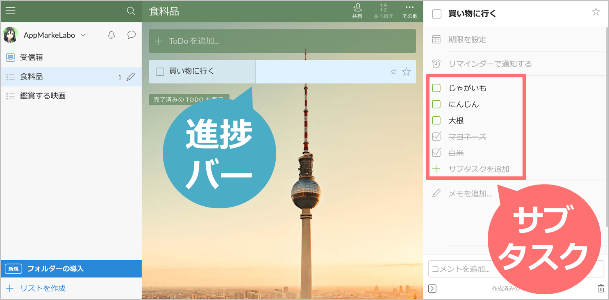Open notifications bell icon
The width and height of the screenshot is (609, 300).
111,35
